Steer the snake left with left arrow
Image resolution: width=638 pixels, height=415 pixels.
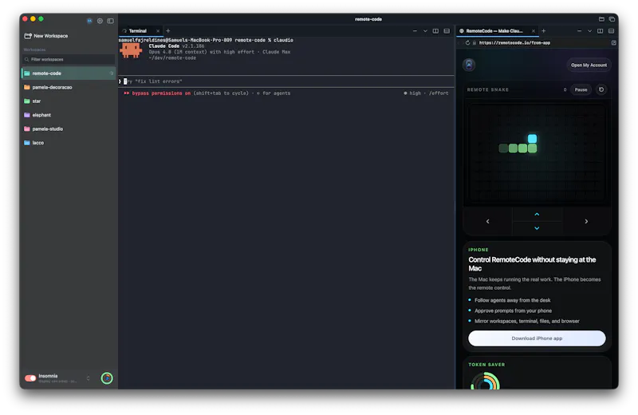487,222
